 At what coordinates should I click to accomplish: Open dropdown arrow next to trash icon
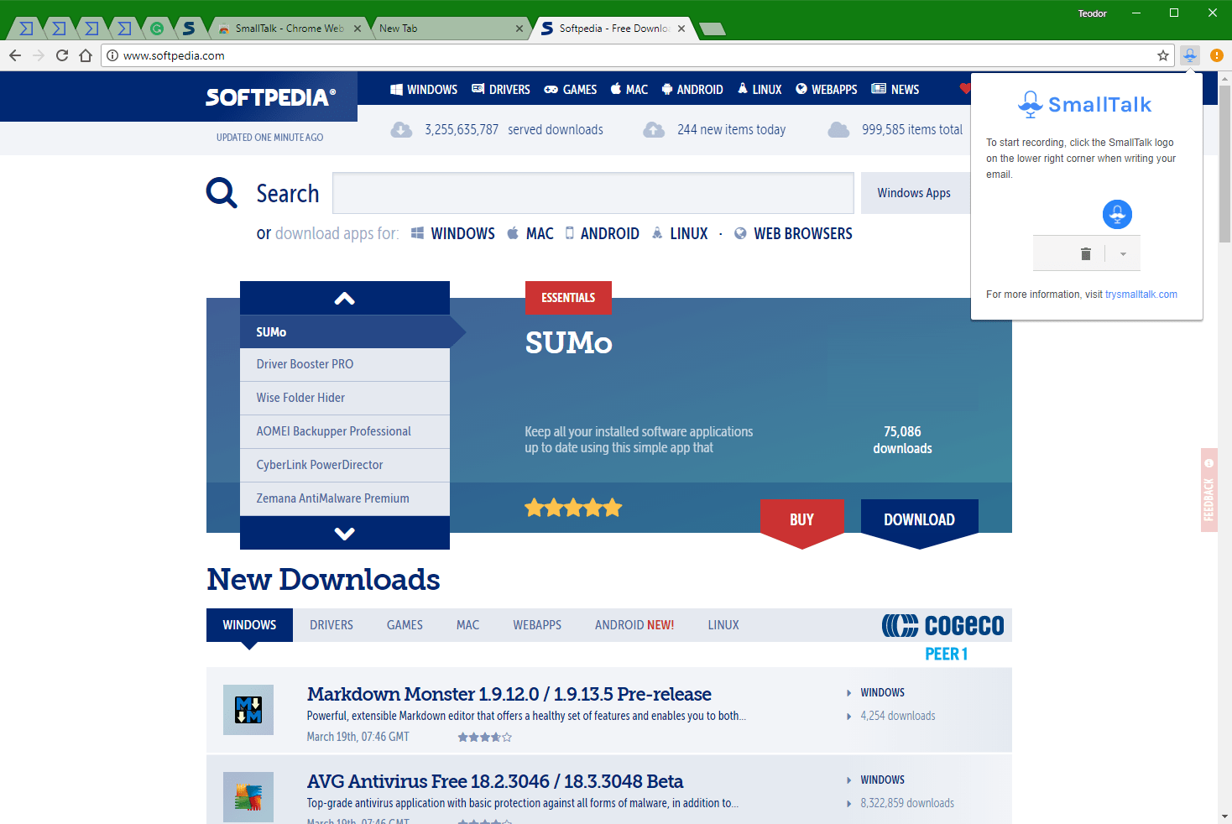tap(1123, 253)
